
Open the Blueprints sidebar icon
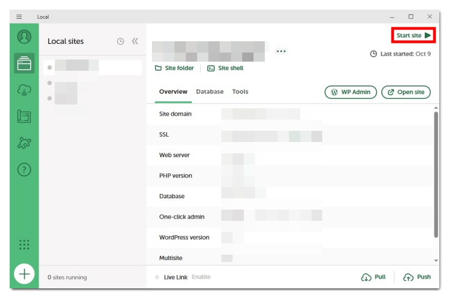point(24,116)
